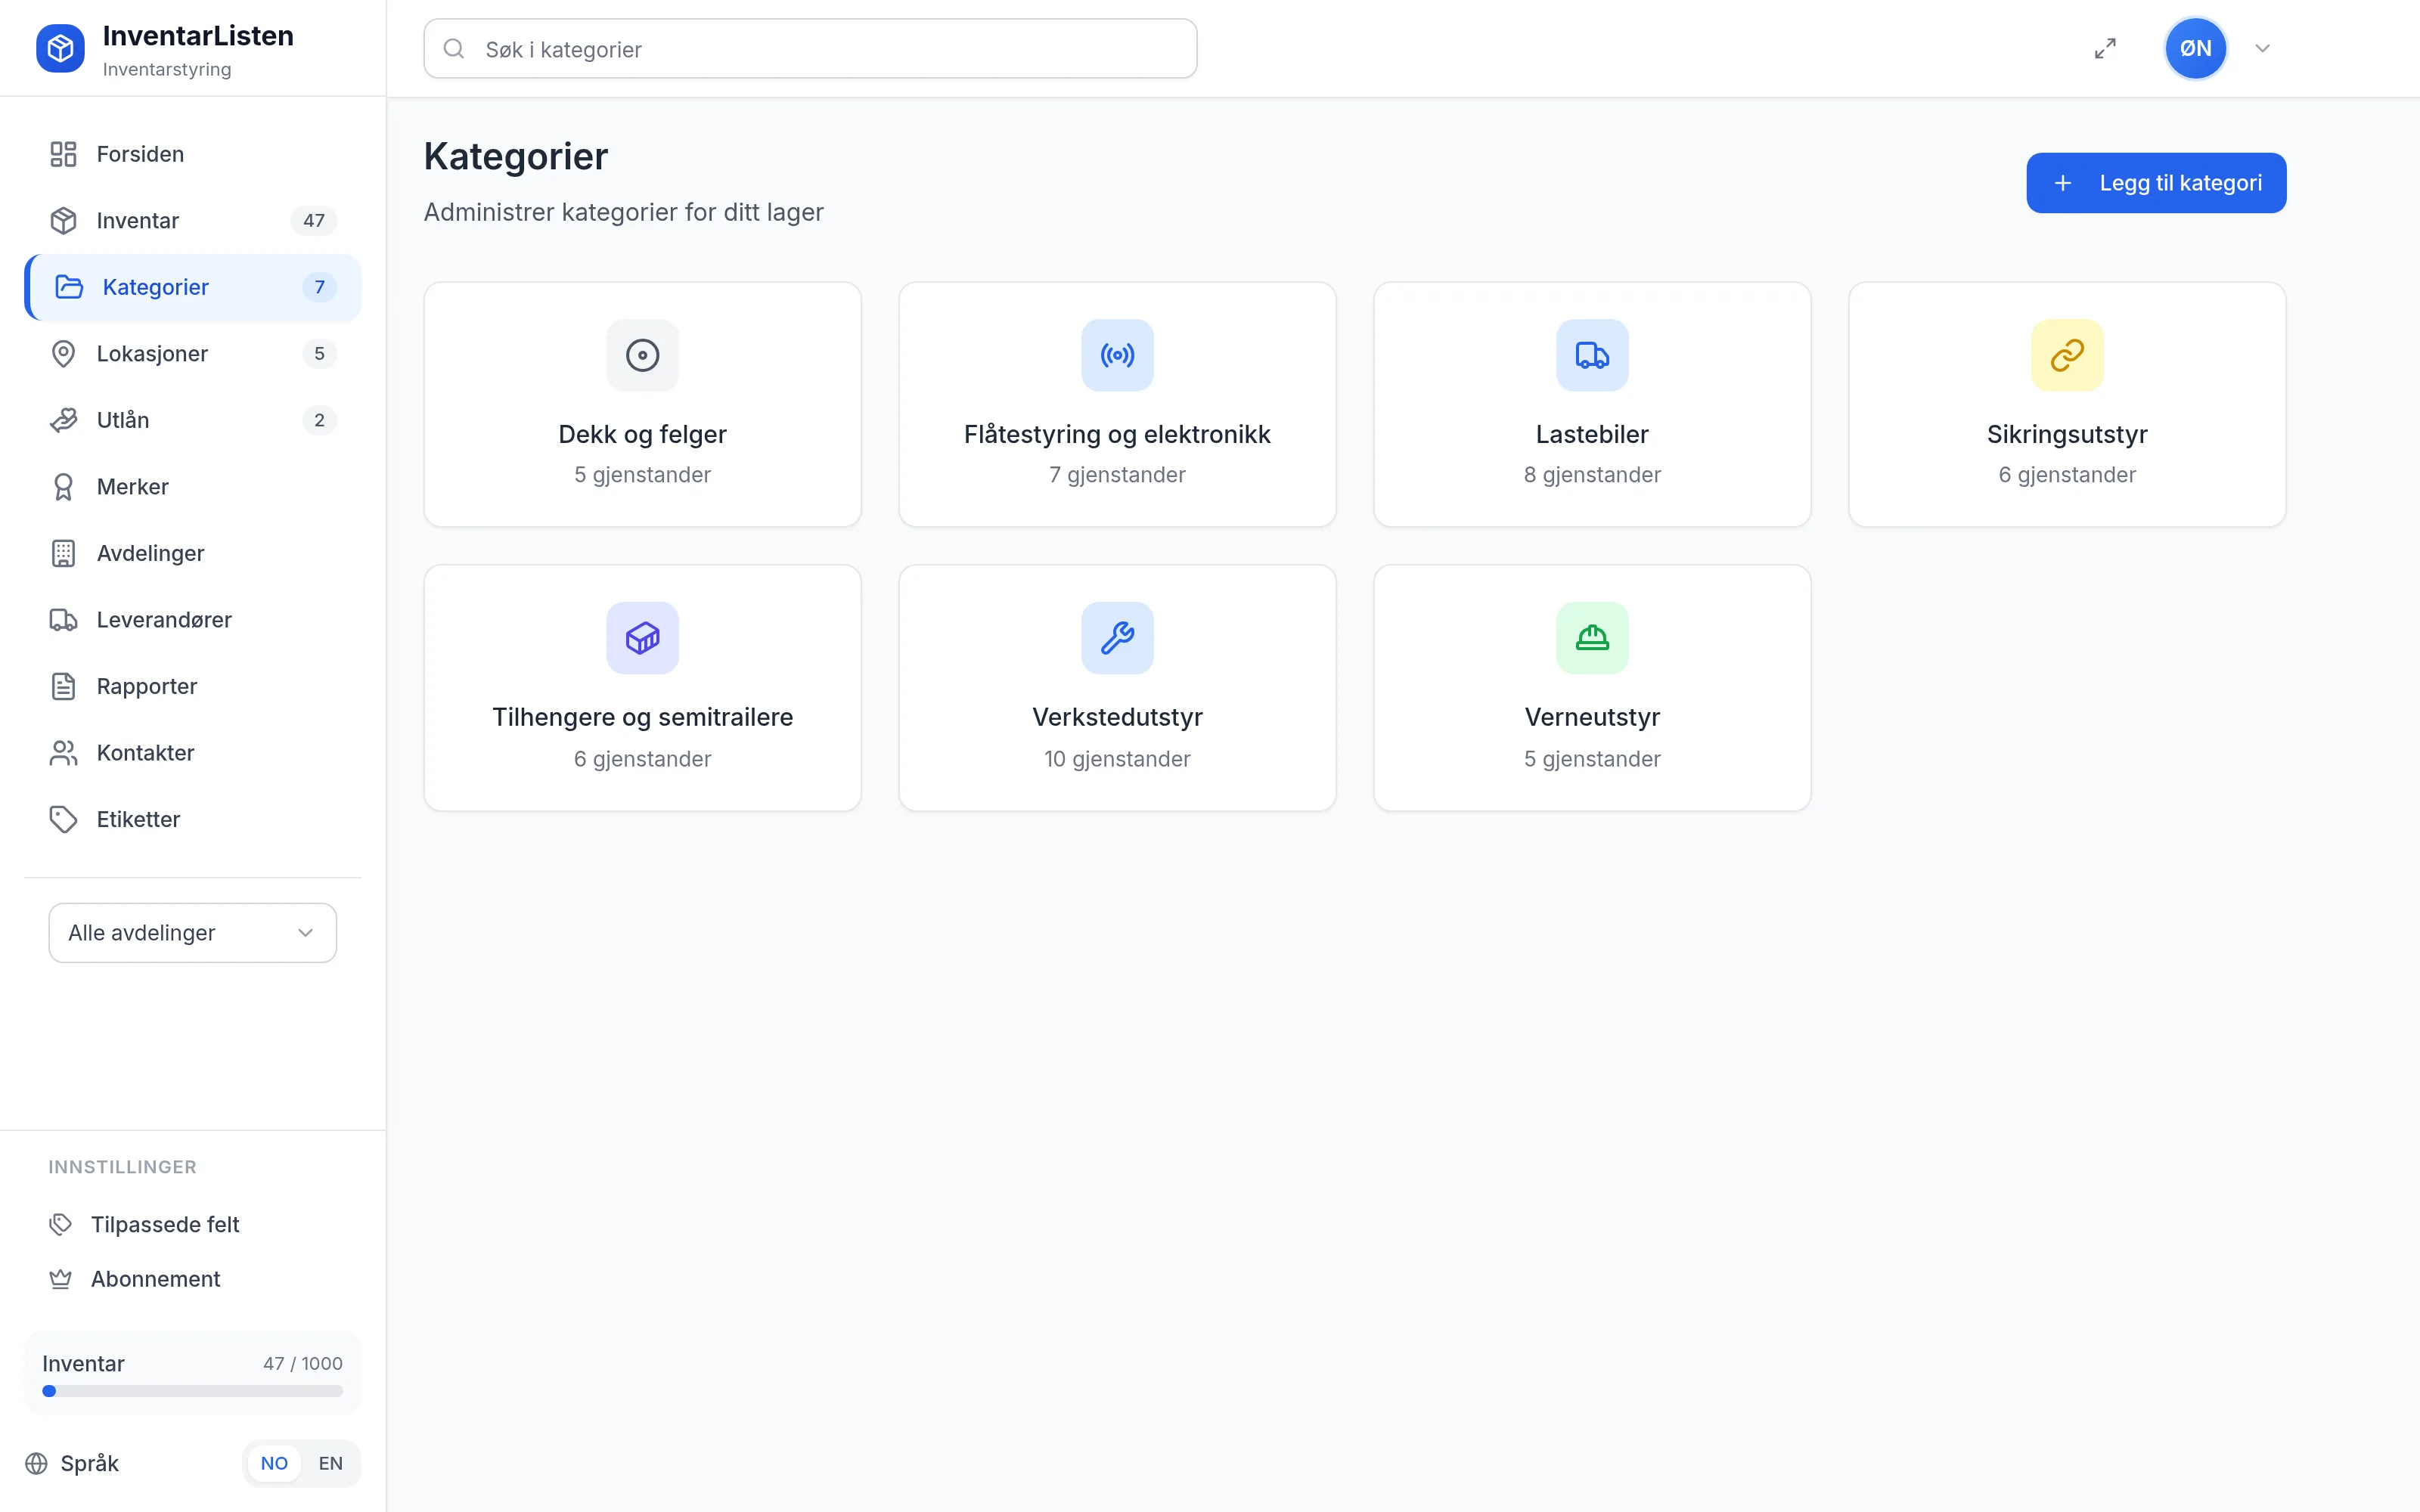
Task: Click the Utlån hand icon
Action: tap(63, 420)
